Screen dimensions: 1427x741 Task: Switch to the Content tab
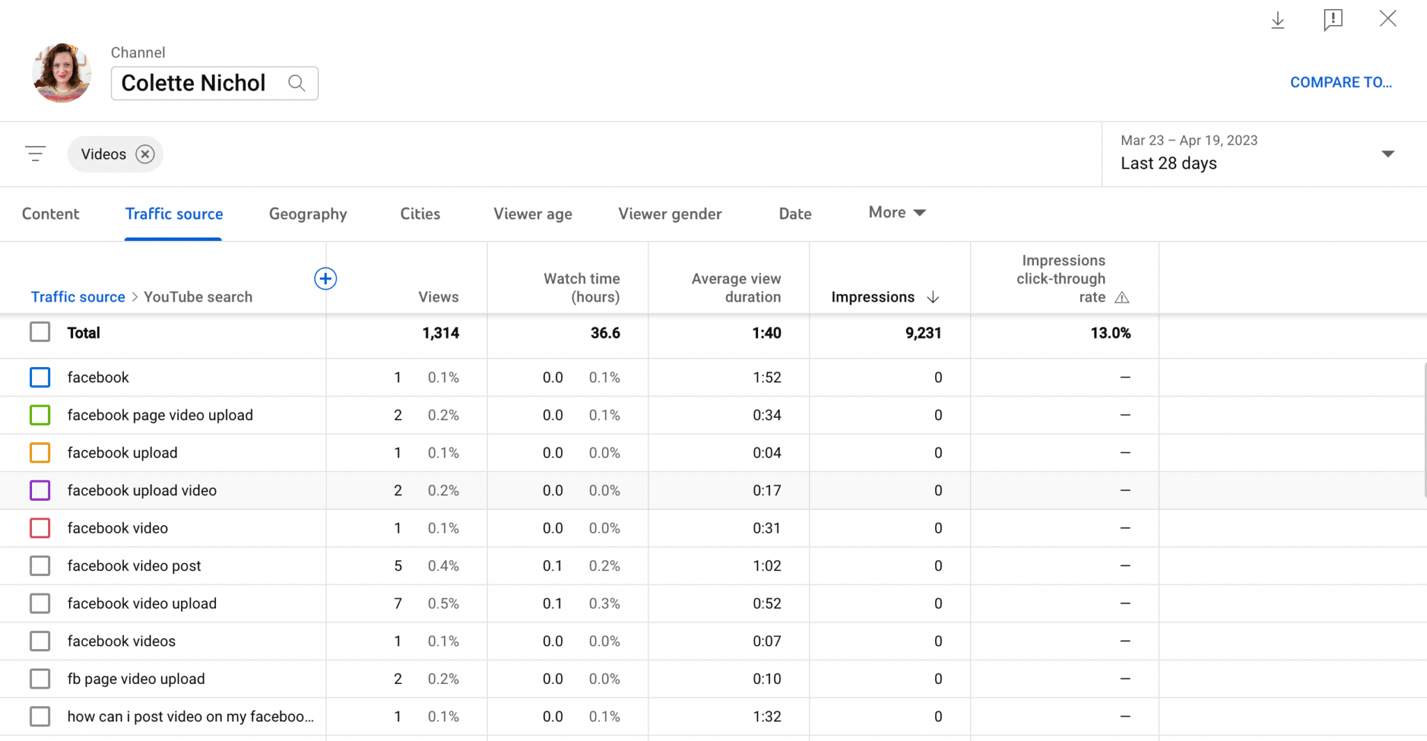[x=50, y=214]
